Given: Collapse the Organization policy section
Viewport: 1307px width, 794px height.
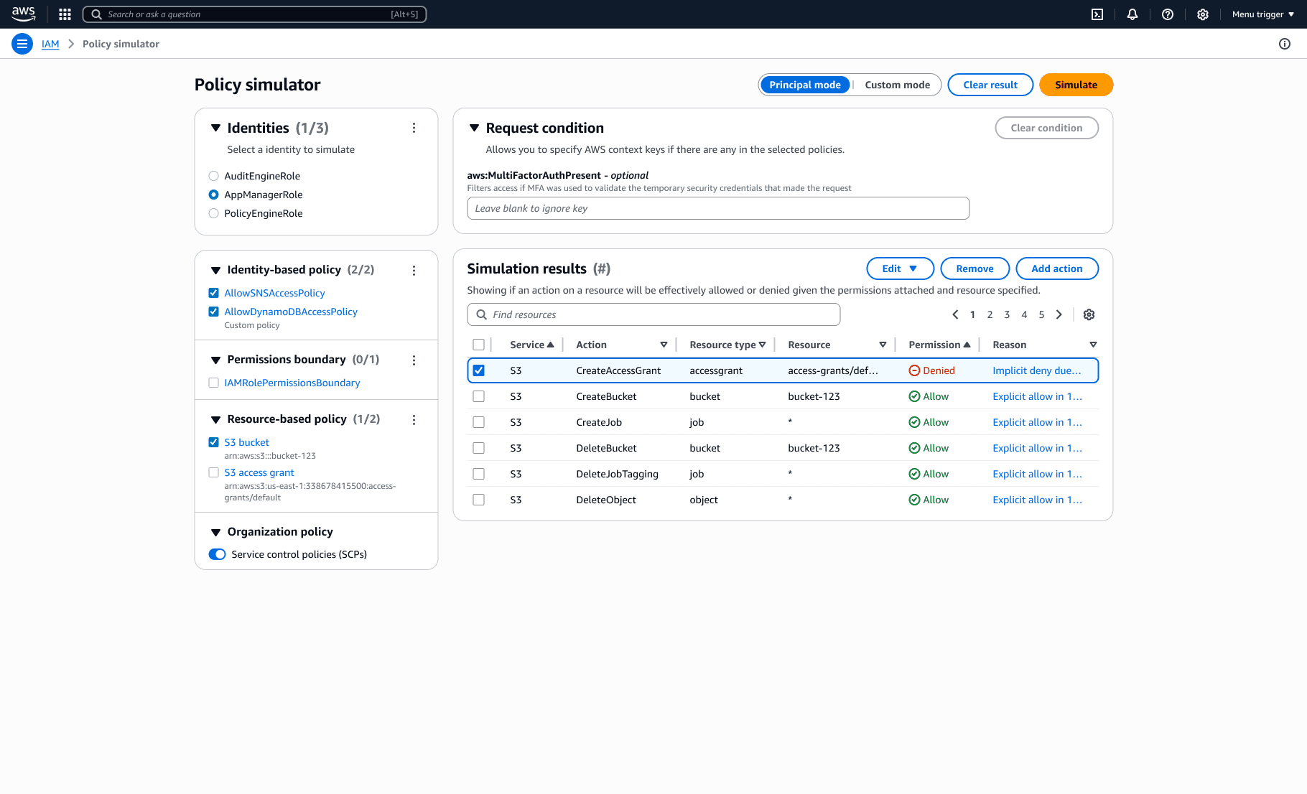Looking at the screenshot, I should click(x=215, y=533).
